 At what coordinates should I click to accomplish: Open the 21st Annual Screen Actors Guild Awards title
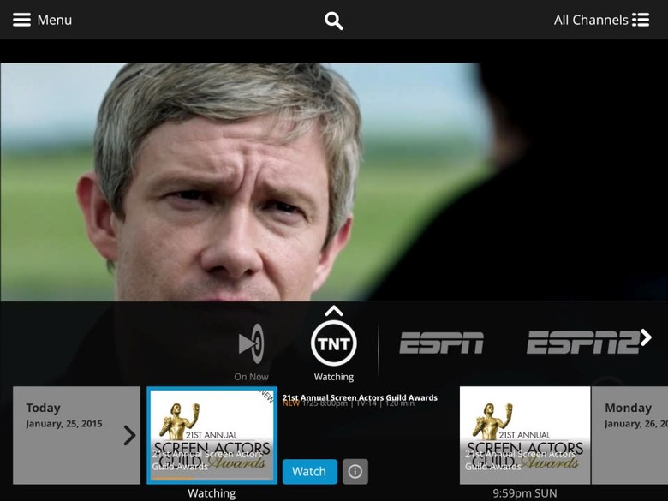click(x=360, y=397)
